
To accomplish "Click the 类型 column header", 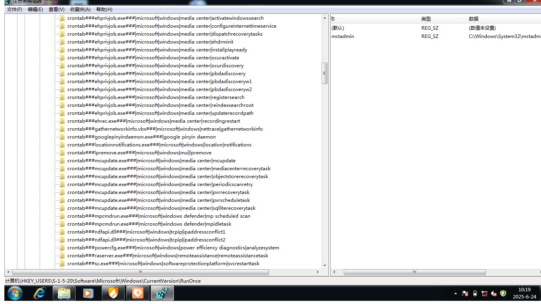I will pyautogui.click(x=426, y=19).
